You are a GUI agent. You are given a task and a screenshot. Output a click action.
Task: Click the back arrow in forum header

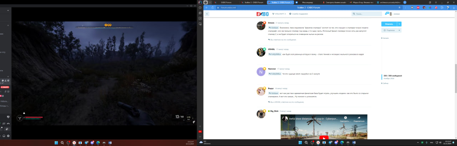coord(207,14)
